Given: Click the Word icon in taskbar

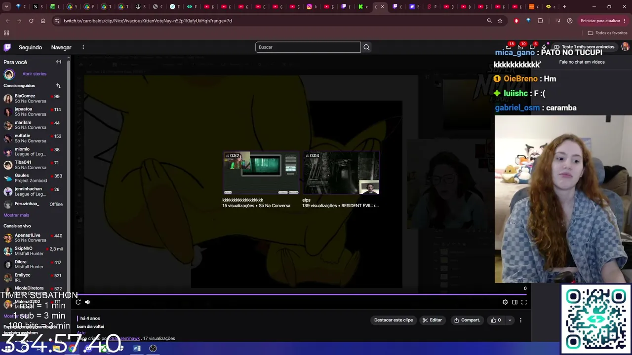Looking at the screenshot, I should coord(137,349).
